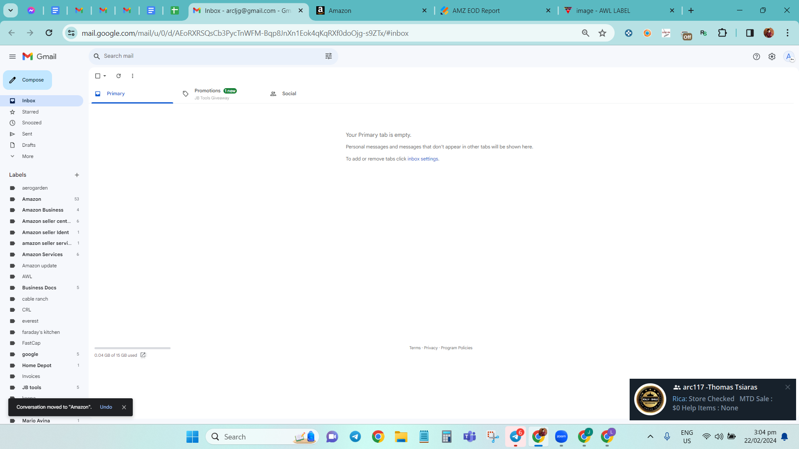Open Telegram from the taskbar

(355, 437)
